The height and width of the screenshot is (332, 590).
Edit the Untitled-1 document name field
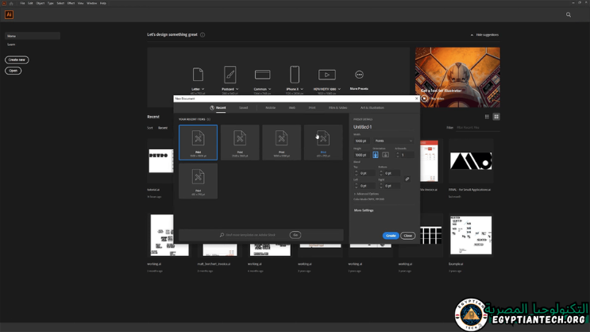tap(384, 127)
